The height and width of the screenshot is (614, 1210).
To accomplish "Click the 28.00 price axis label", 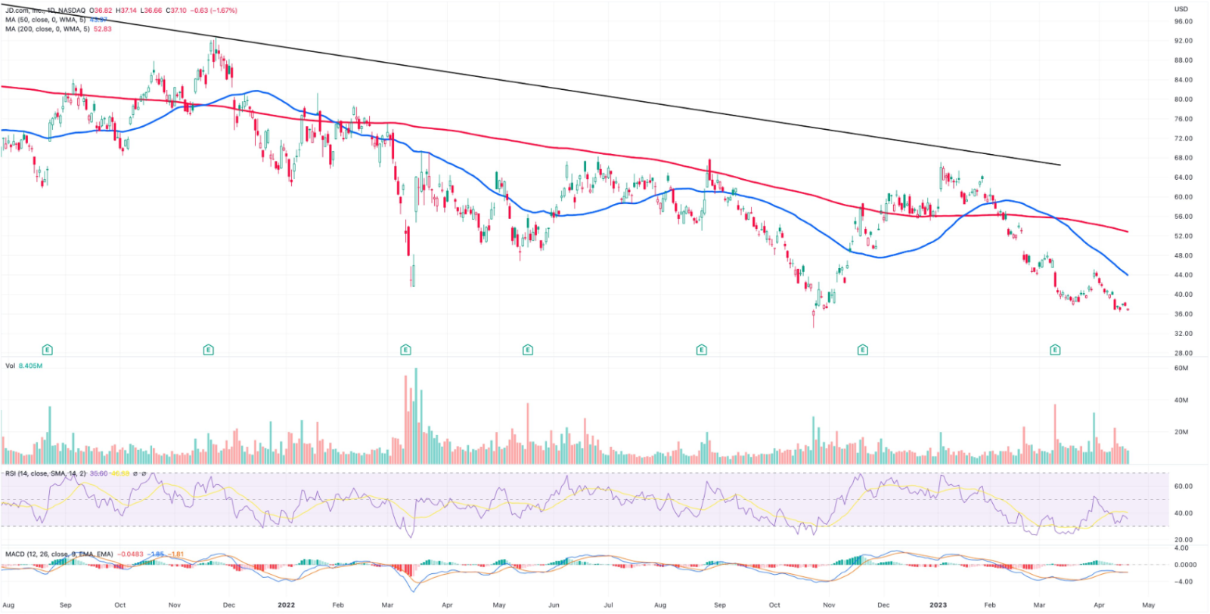I will (x=1183, y=353).
